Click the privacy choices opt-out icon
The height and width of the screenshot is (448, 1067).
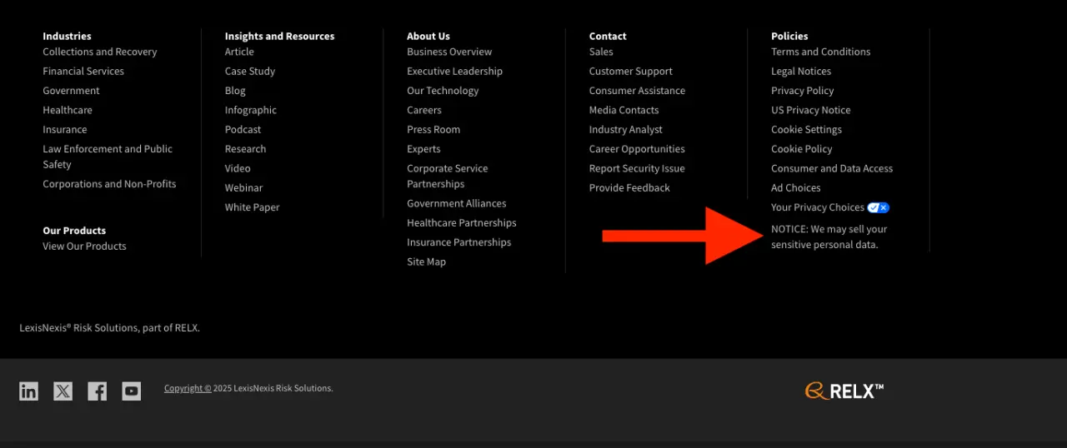(x=879, y=207)
